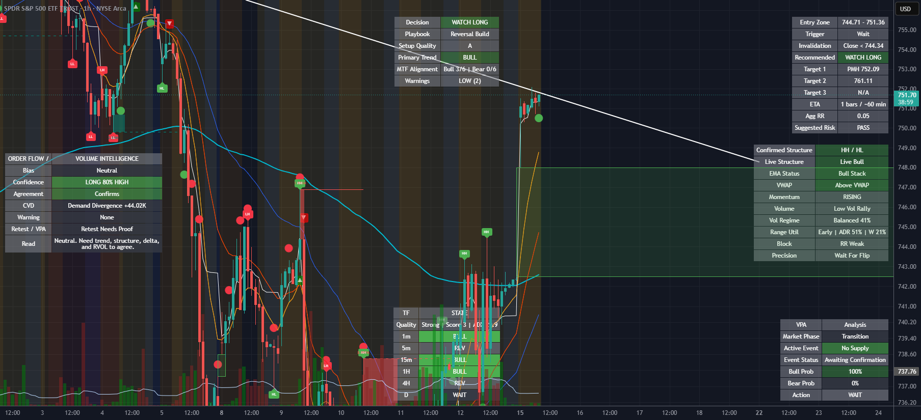921x420 pixels.
Task: Click the date label 15 on time axis
Action: [520, 413]
